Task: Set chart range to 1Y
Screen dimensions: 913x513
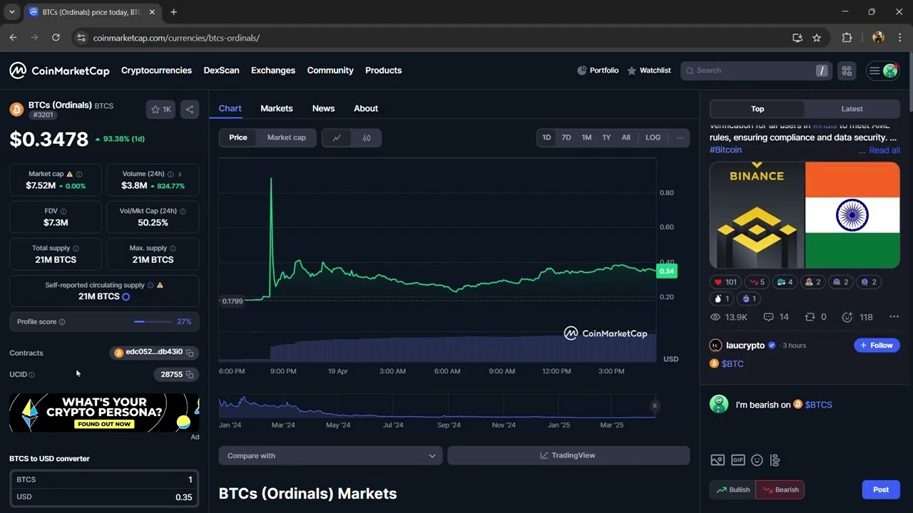Action: [606, 138]
